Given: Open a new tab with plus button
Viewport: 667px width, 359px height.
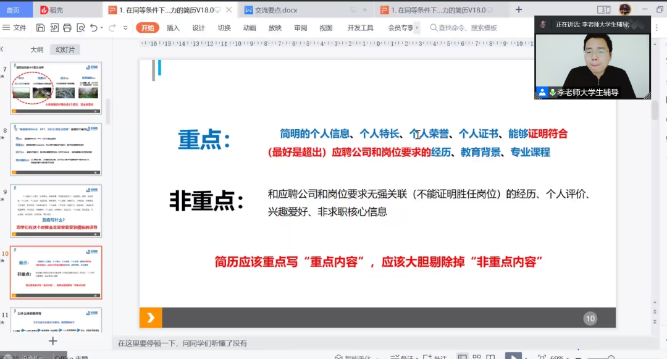Looking at the screenshot, I should (519, 10).
